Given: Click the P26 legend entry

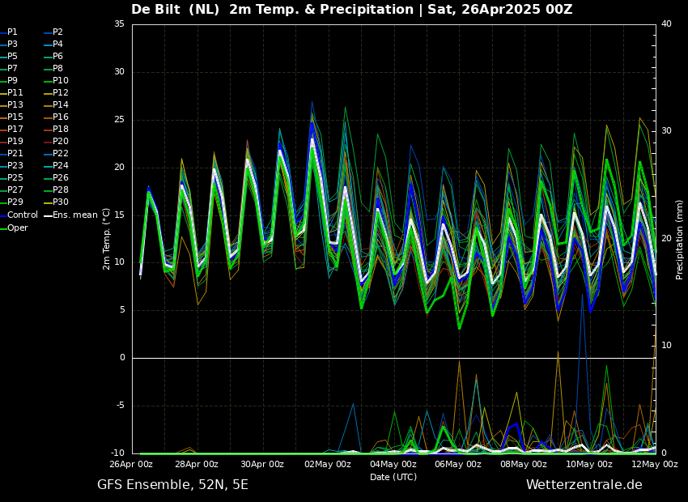Looking at the screenshot, I should click(57, 177).
